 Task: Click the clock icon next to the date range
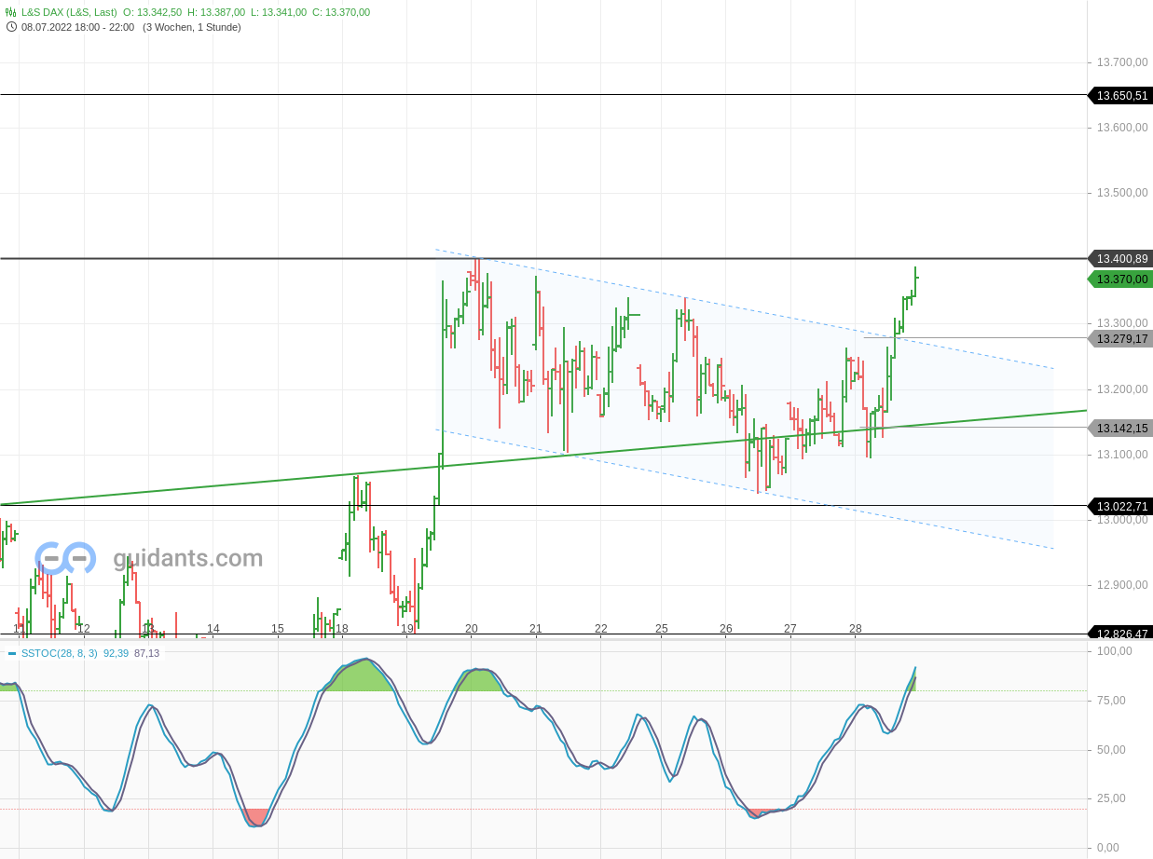point(10,27)
